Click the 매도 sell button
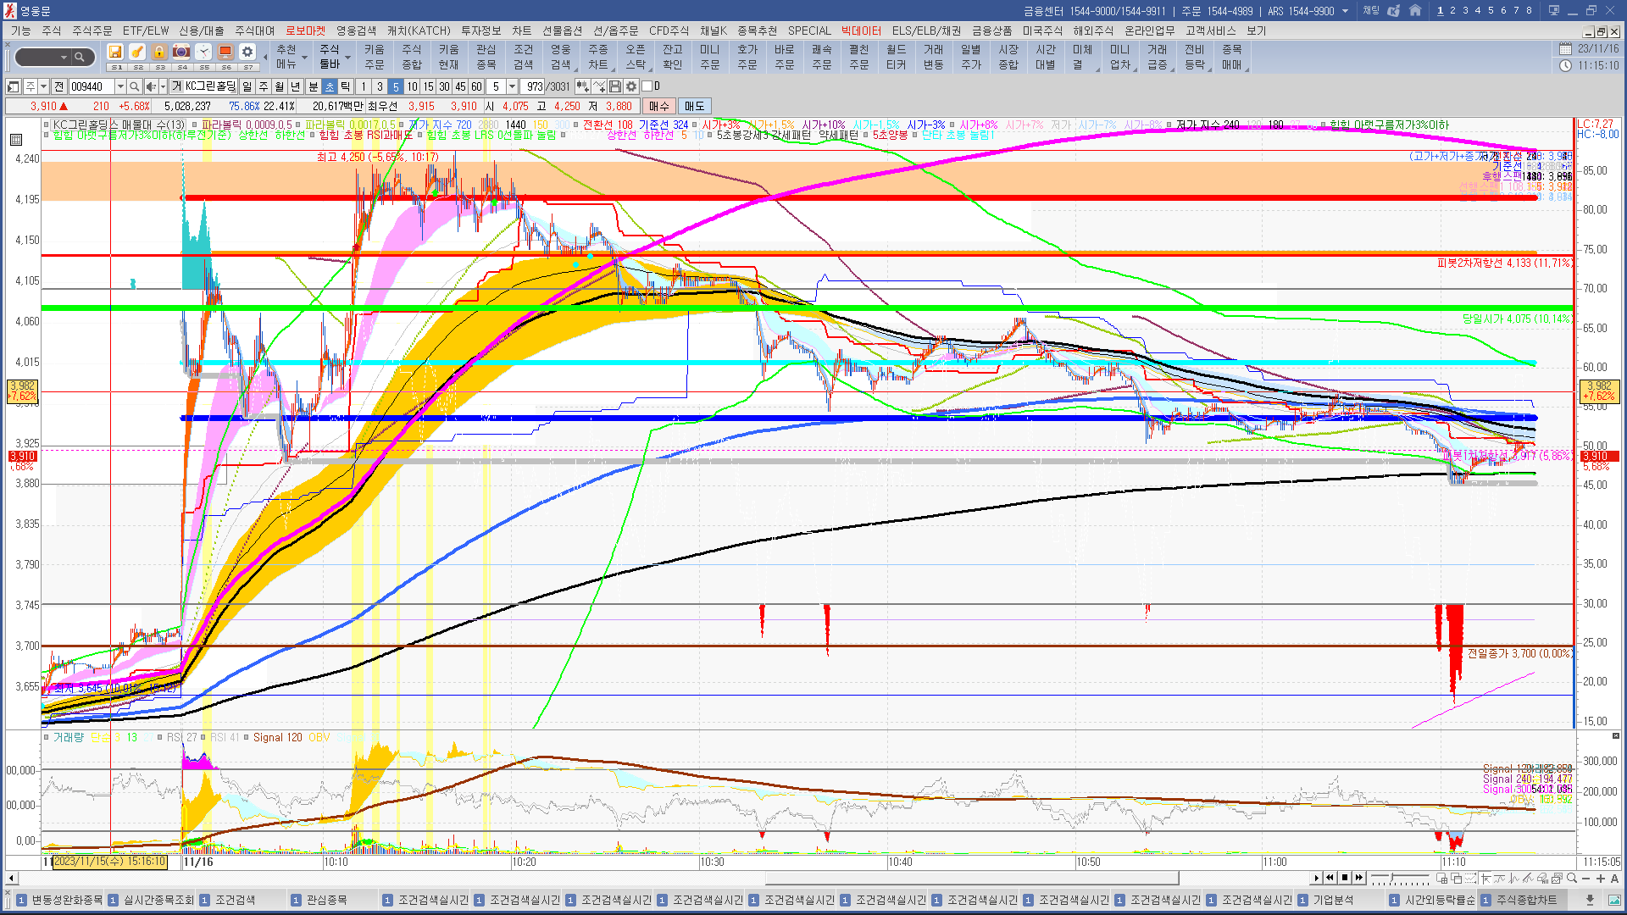The width and height of the screenshot is (1627, 915). (694, 106)
